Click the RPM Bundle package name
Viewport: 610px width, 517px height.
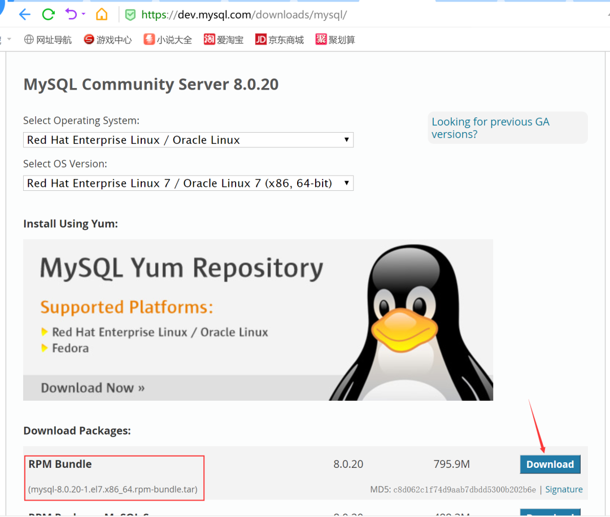click(x=60, y=464)
